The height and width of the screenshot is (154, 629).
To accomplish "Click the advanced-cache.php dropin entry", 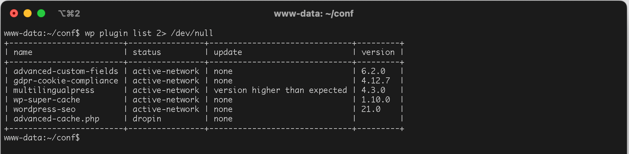I will (56, 119).
